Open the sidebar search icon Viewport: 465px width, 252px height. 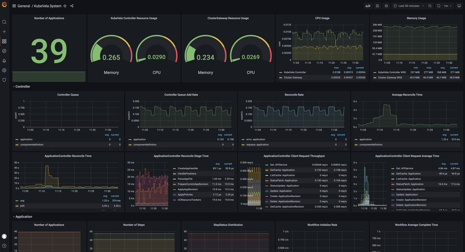click(4, 22)
